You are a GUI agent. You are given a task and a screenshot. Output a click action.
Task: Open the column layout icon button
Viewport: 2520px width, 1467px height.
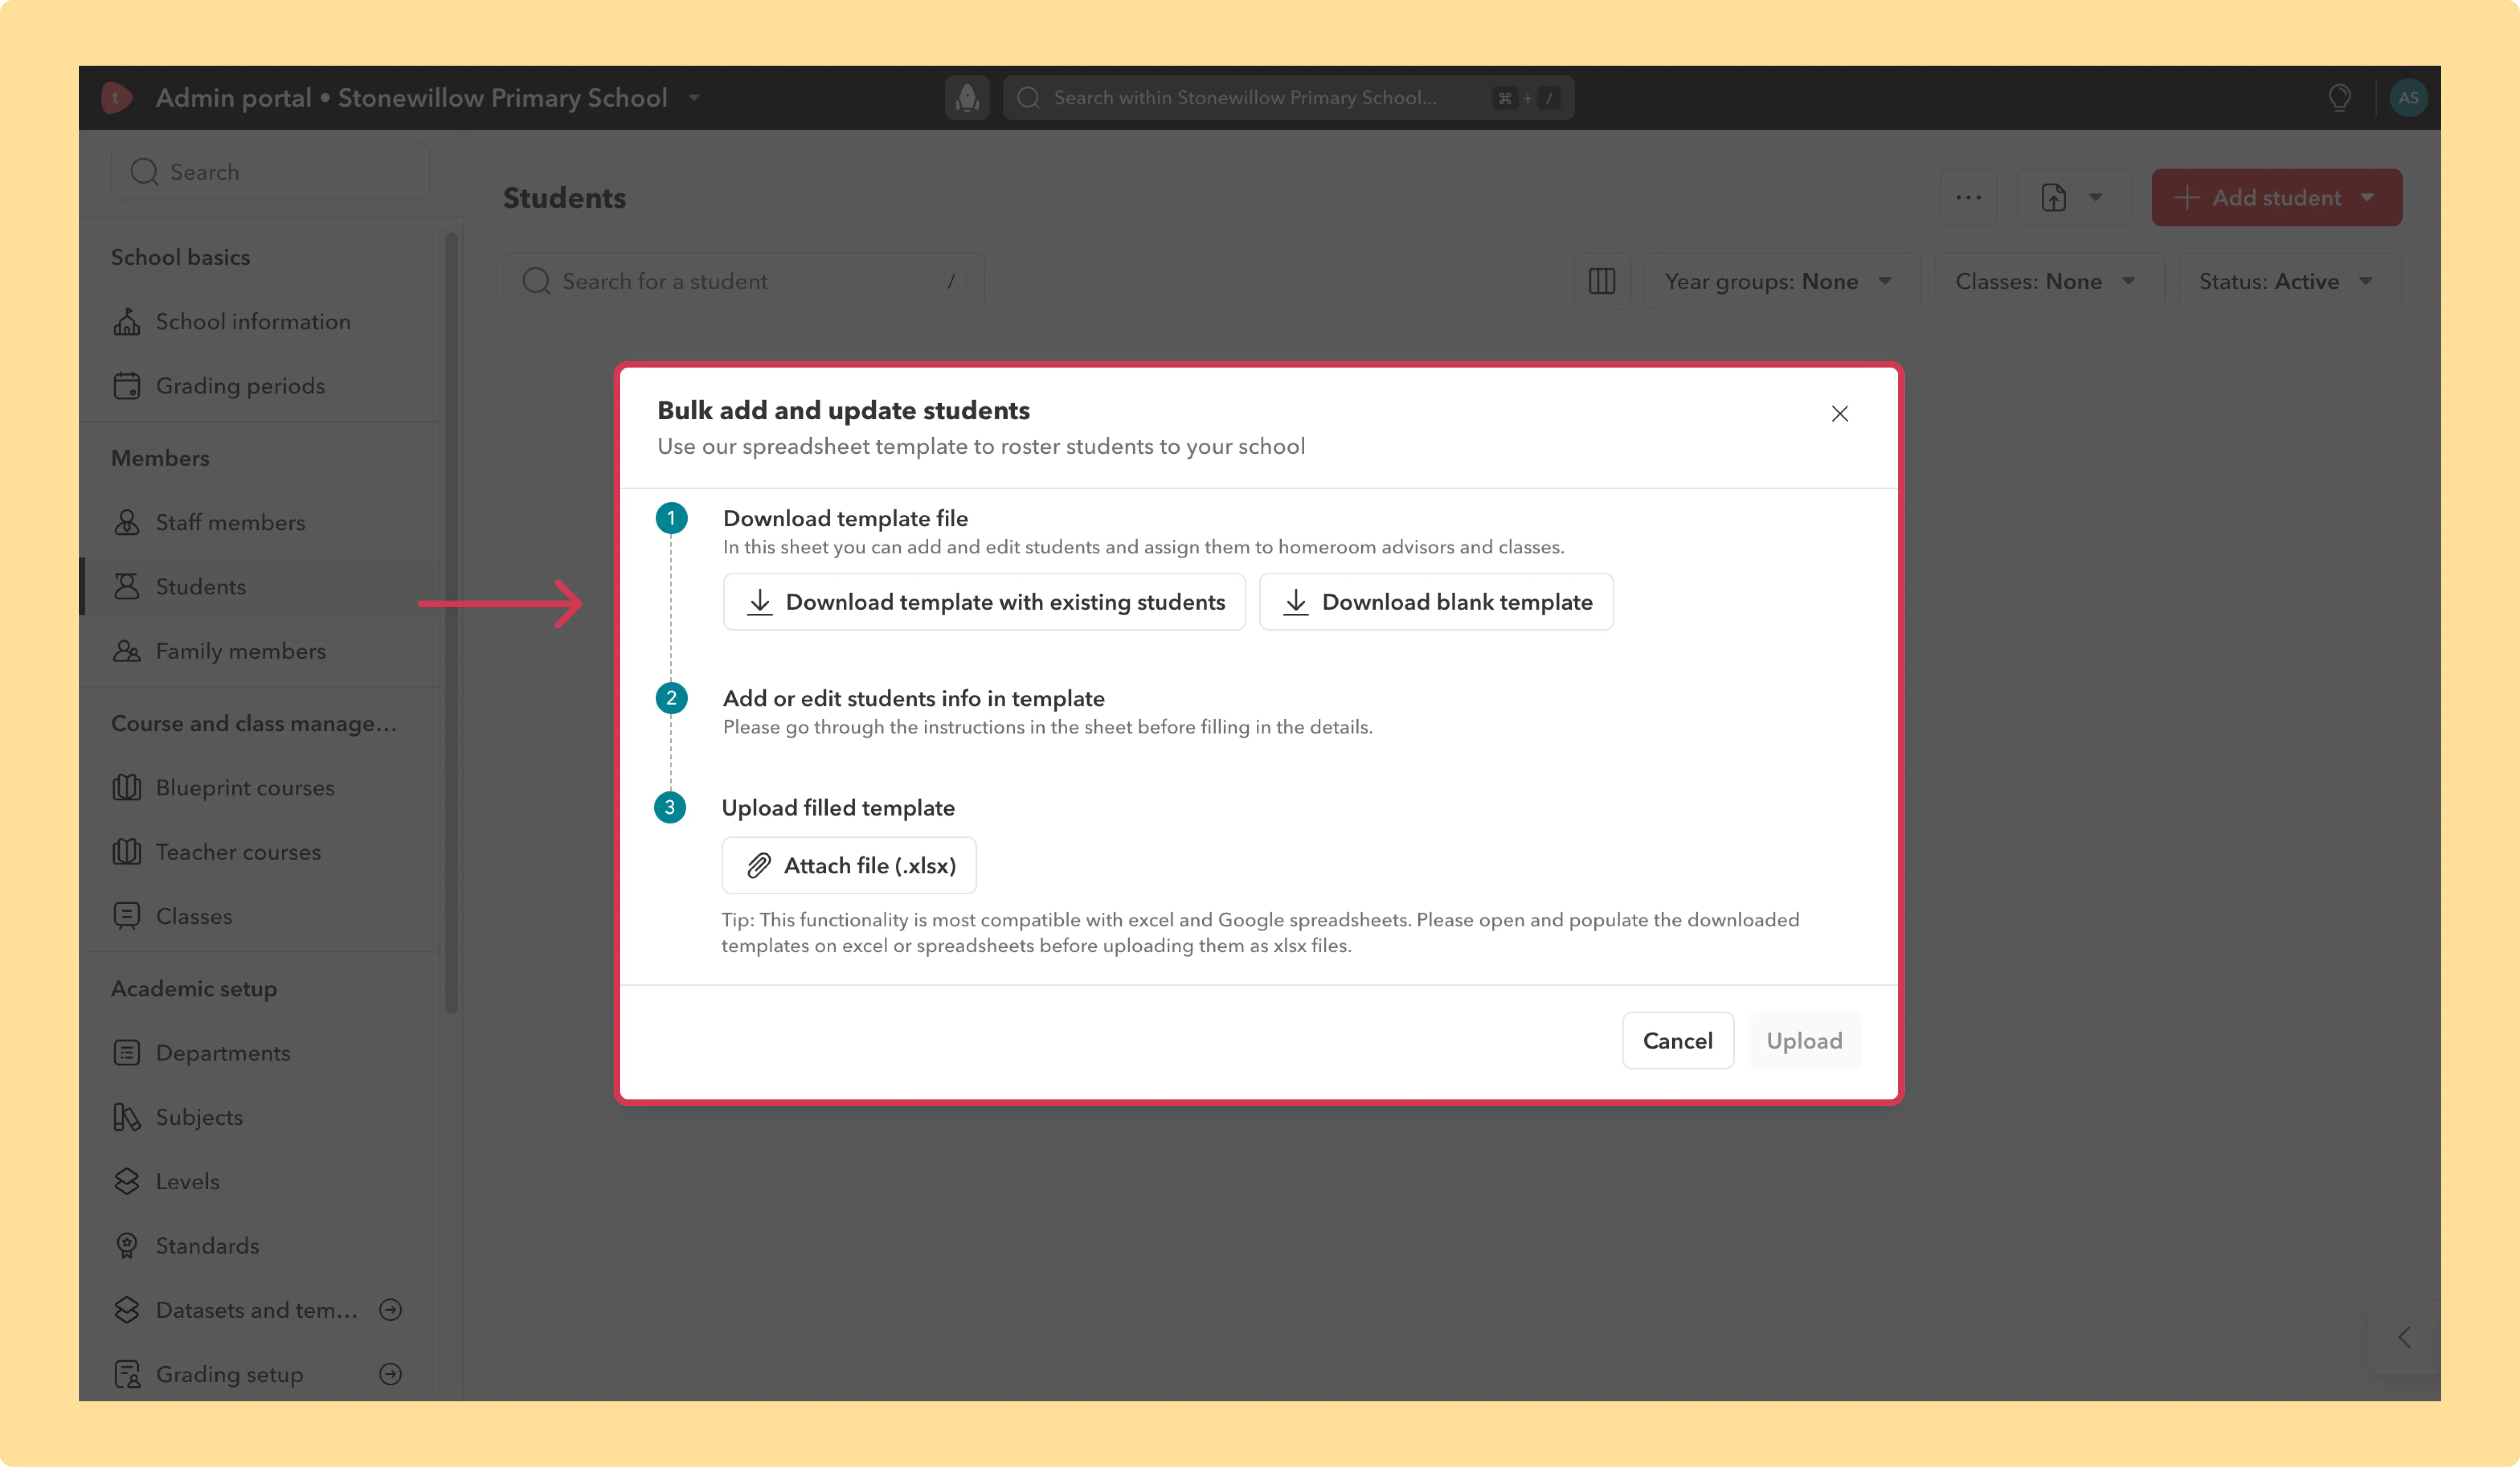pyautogui.click(x=1602, y=282)
